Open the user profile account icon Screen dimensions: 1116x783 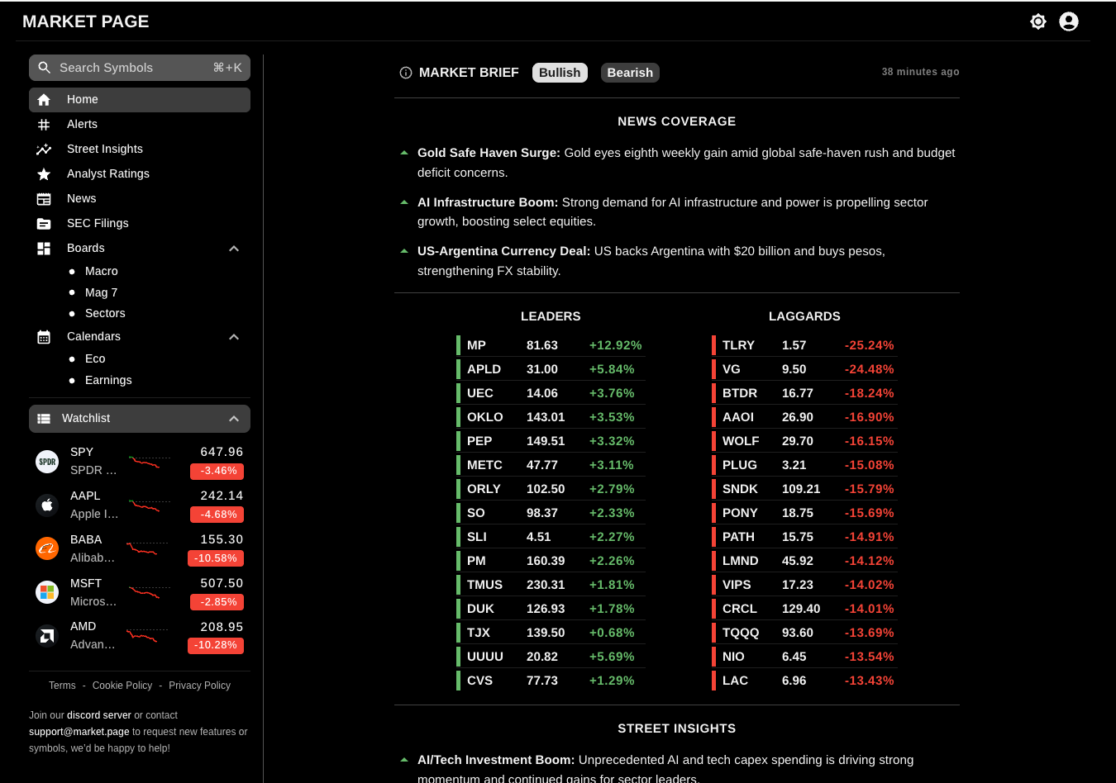pos(1069,21)
